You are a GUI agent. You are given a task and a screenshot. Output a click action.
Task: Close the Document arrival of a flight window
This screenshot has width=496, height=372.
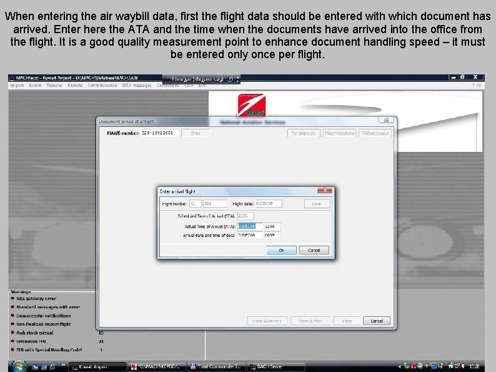coord(386,119)
